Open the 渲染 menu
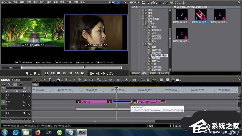 tap(62, 2)
